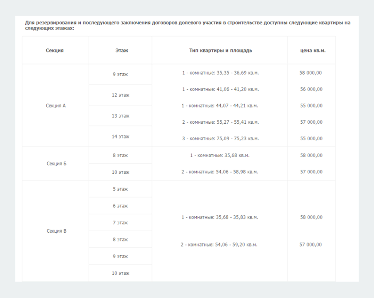
Task: Select '1 - комнатные: 41,06 - 41,20 кв.м.'
Action: (x=220, y=89)
